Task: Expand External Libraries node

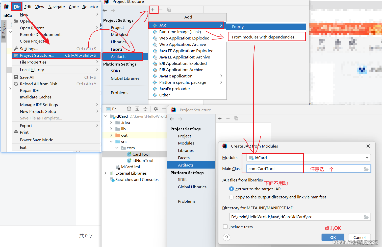Action: click(x=106, y=173)
